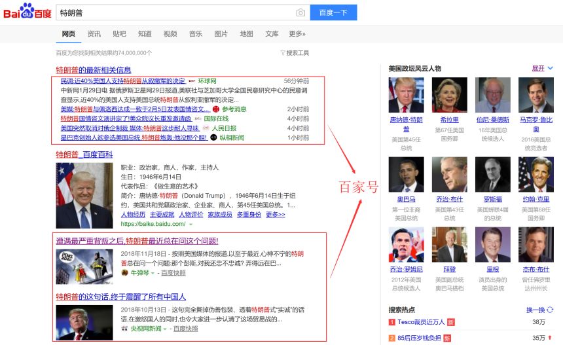Click 马克罗·鲁比奥 photo
Screen dimensions: 563x345
[x=536, y=95]
